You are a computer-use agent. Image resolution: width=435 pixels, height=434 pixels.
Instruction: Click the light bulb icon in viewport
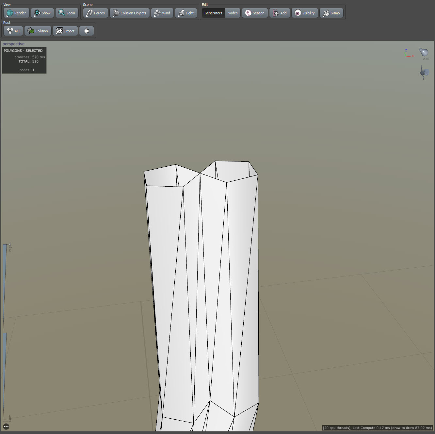424,52
